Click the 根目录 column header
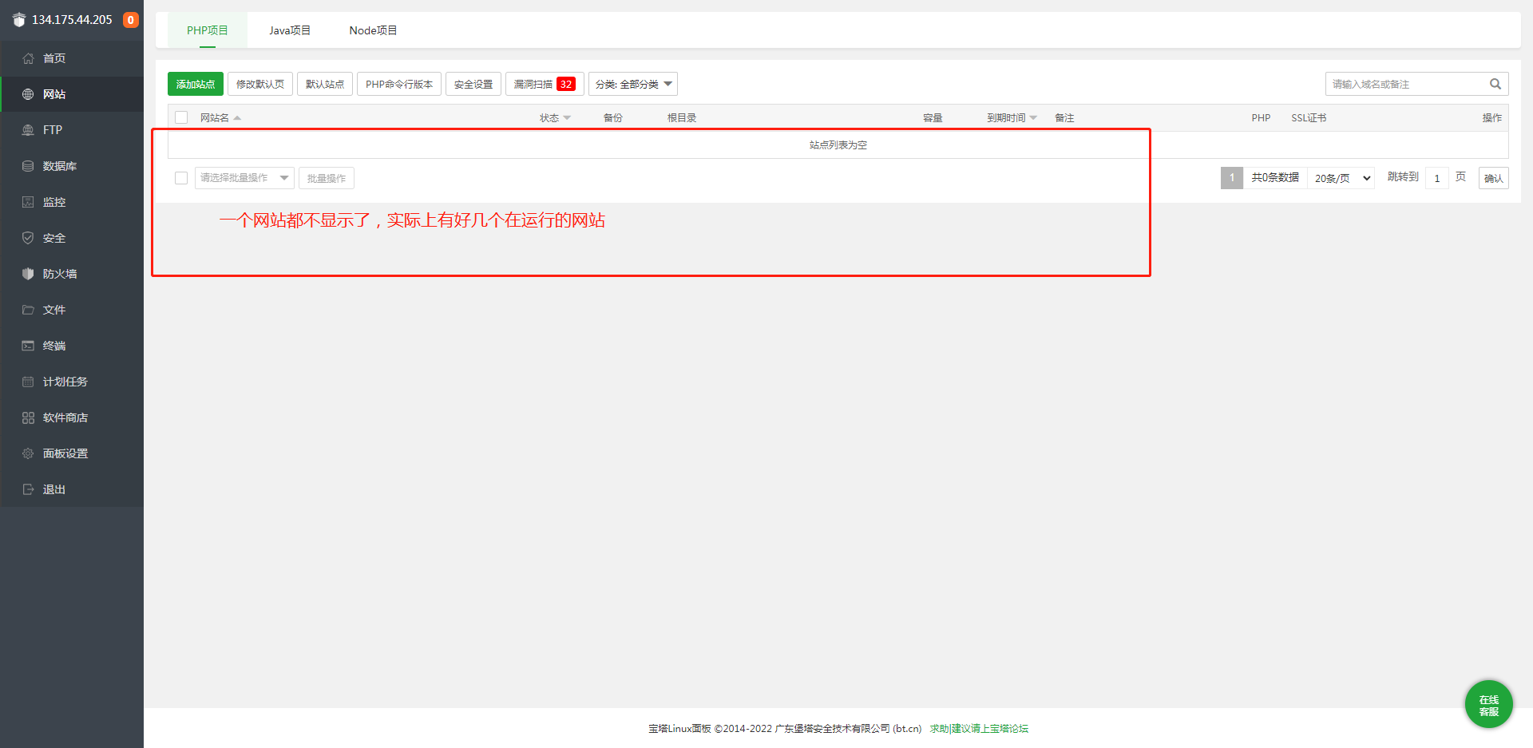 click(682, 118)
